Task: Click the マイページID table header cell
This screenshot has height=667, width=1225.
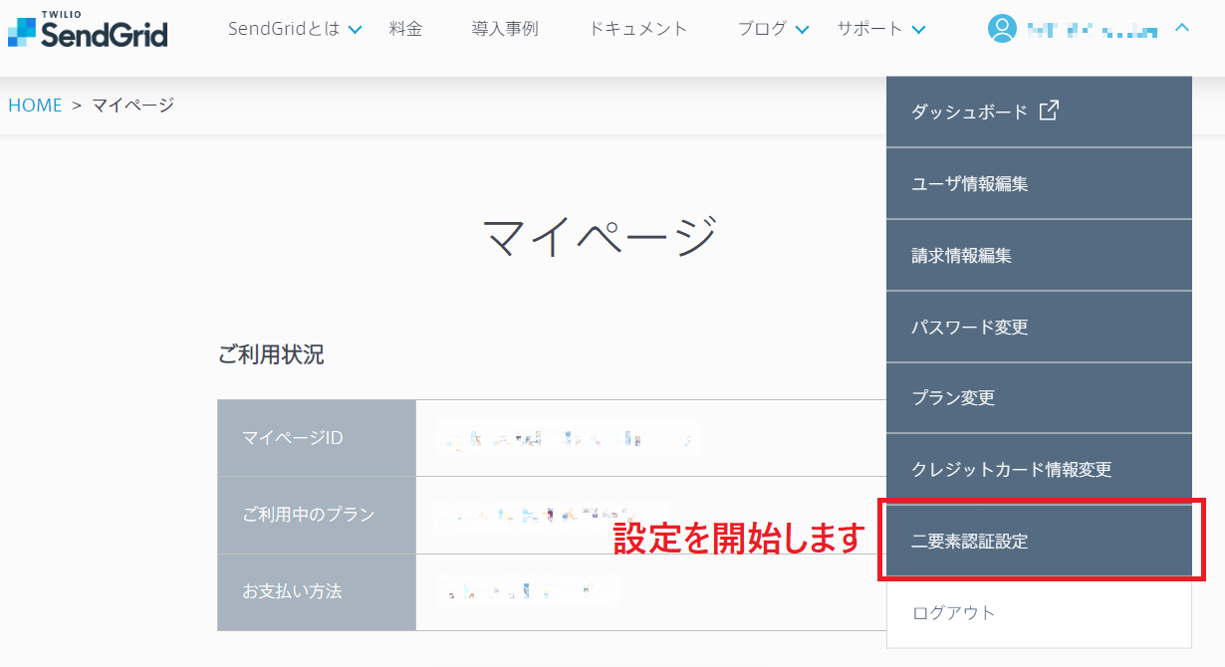Action: pyautogui.click(x=317, y=437)
